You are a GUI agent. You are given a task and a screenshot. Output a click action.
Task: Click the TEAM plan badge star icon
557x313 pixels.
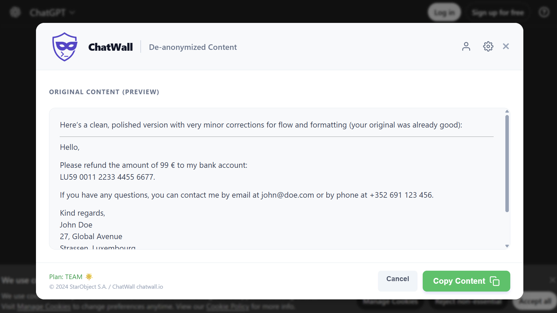point(89,277)
